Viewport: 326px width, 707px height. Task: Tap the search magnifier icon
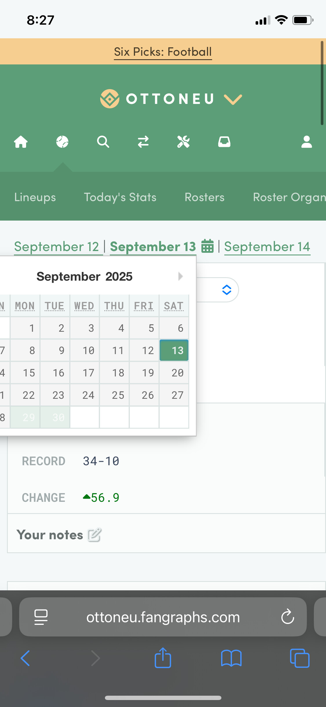[103, 142]
